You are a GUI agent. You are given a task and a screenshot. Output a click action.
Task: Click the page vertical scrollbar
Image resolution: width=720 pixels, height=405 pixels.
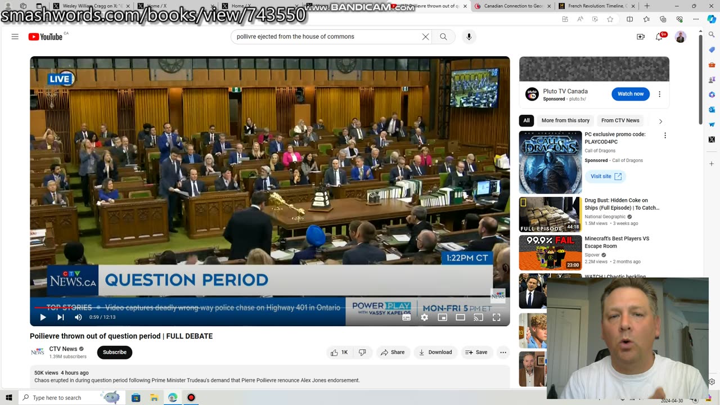point(700,79)
